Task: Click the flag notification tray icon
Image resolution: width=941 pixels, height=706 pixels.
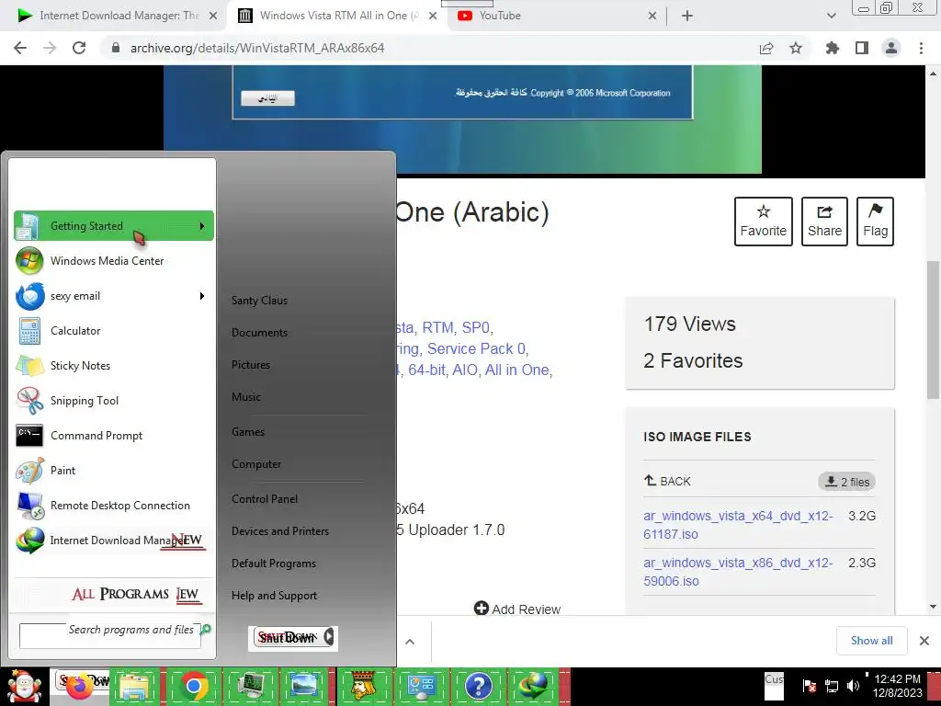Action: coord(809,686)
